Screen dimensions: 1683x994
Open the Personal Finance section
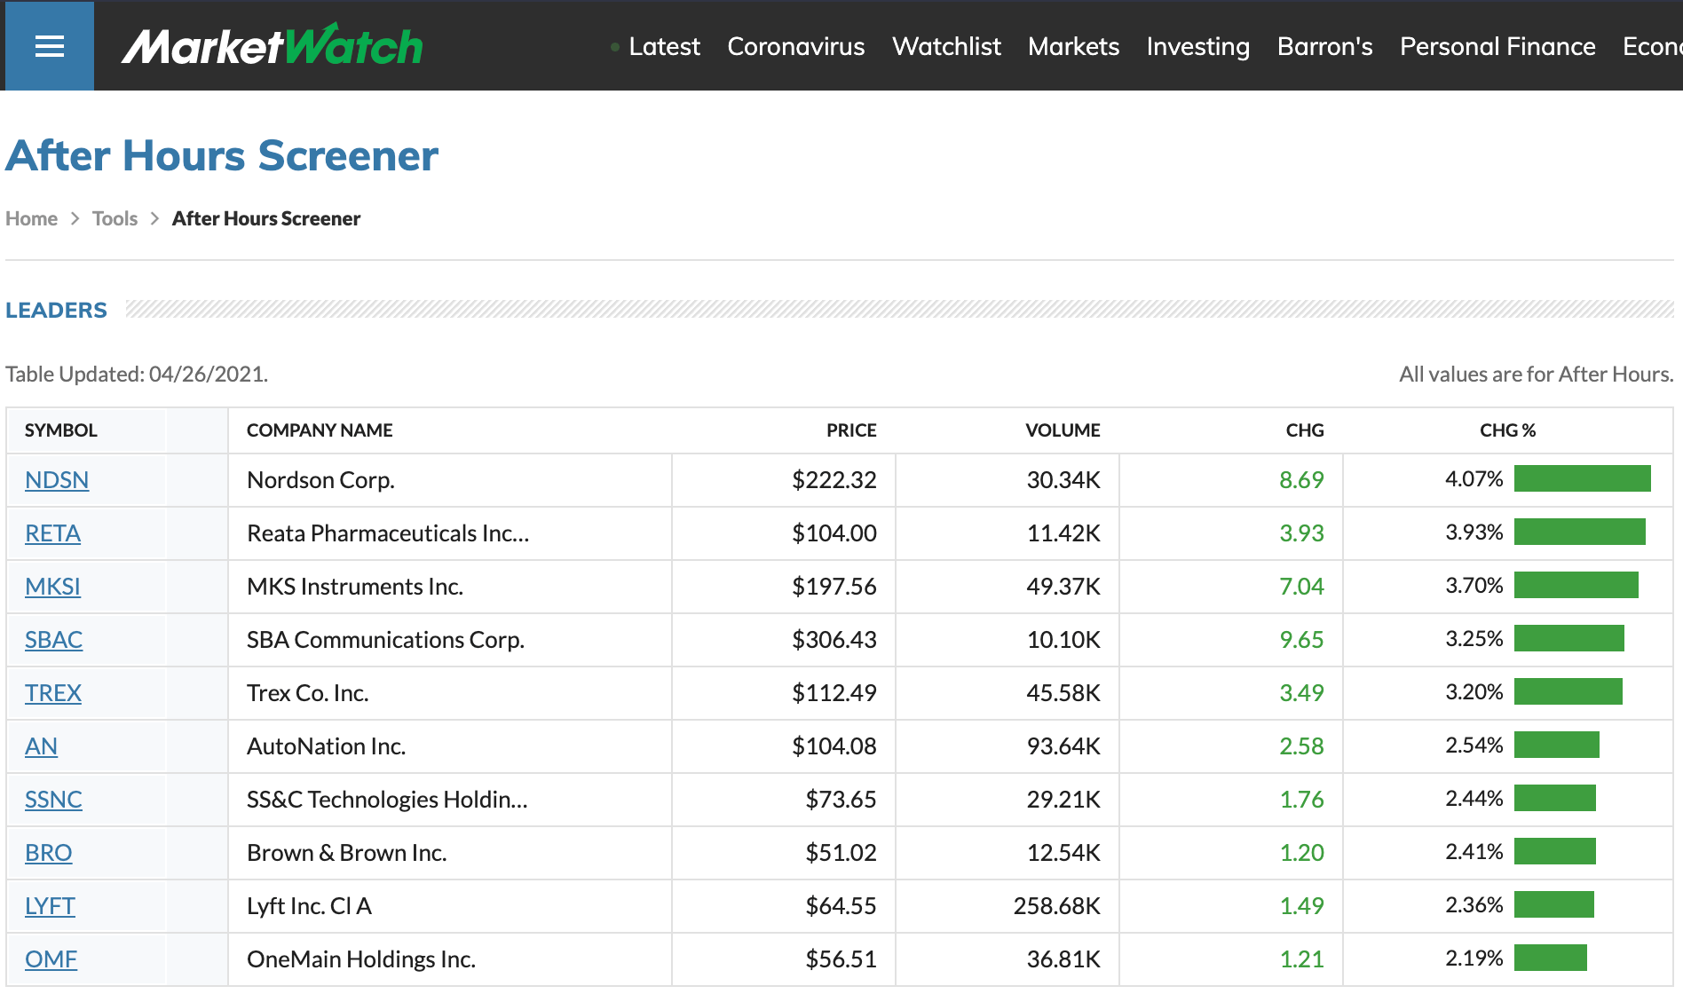[1497, 46]
